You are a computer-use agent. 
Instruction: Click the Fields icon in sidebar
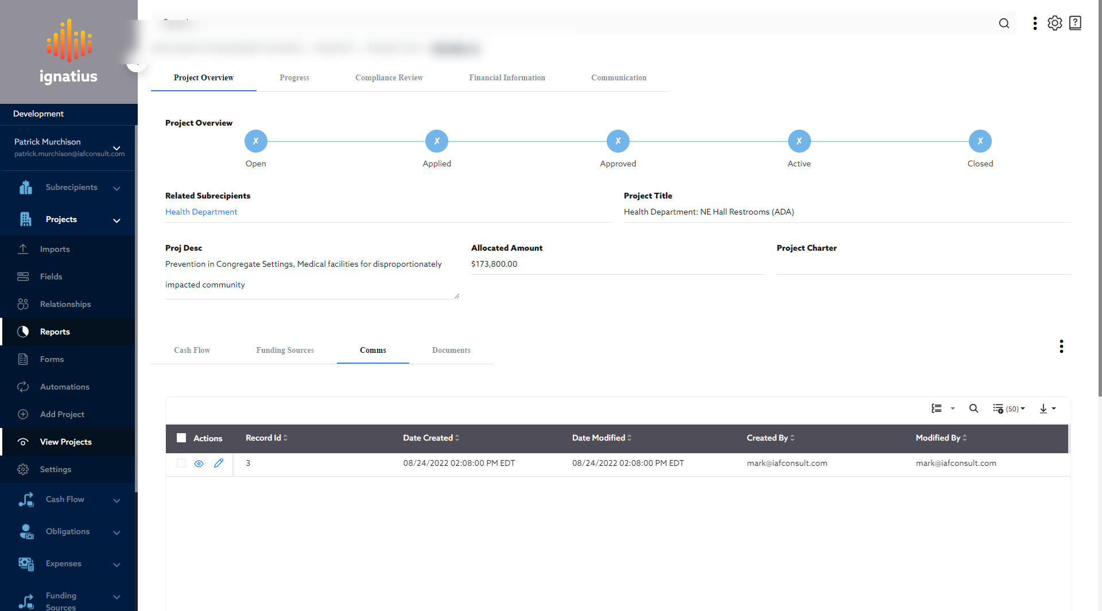(x=23, y=277)
